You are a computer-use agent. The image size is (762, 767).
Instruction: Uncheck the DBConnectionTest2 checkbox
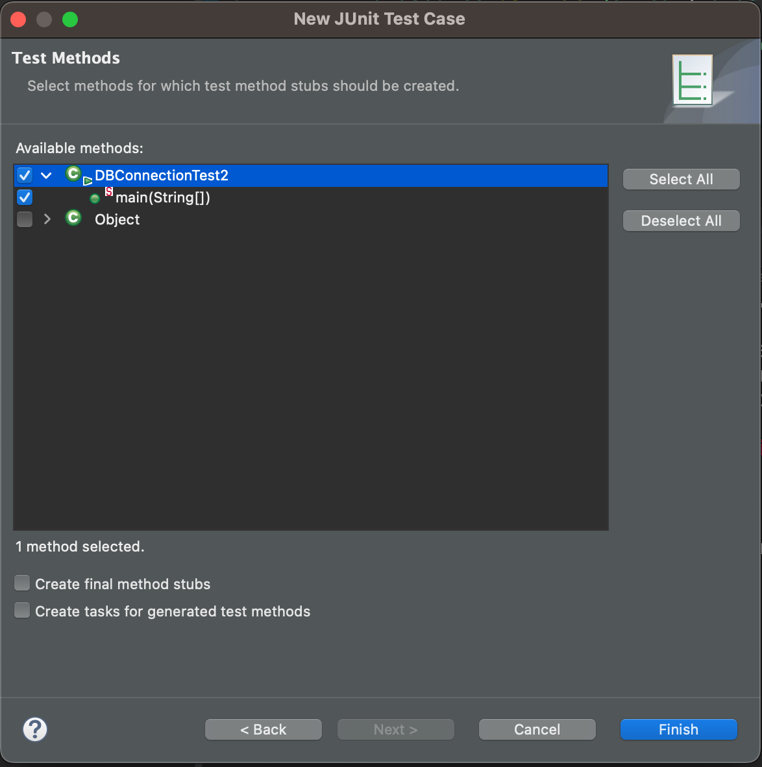25,175
